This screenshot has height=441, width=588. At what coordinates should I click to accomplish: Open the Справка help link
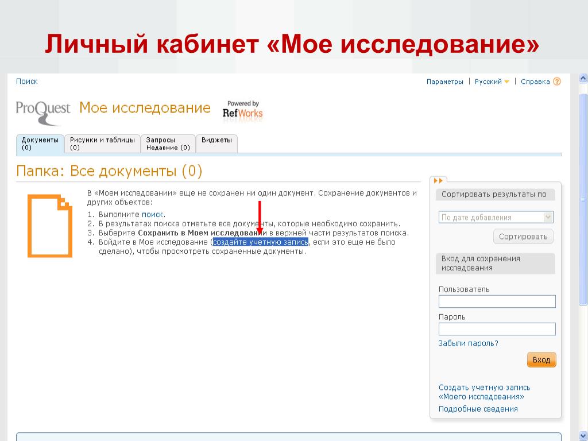[535, 82]
